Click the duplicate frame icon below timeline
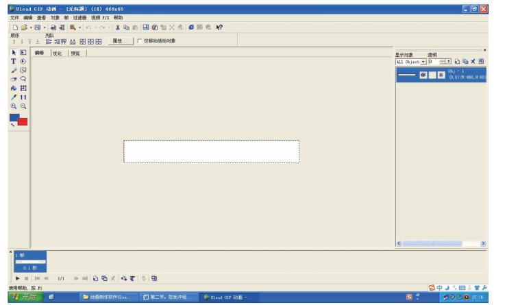 tap(104, 278)
